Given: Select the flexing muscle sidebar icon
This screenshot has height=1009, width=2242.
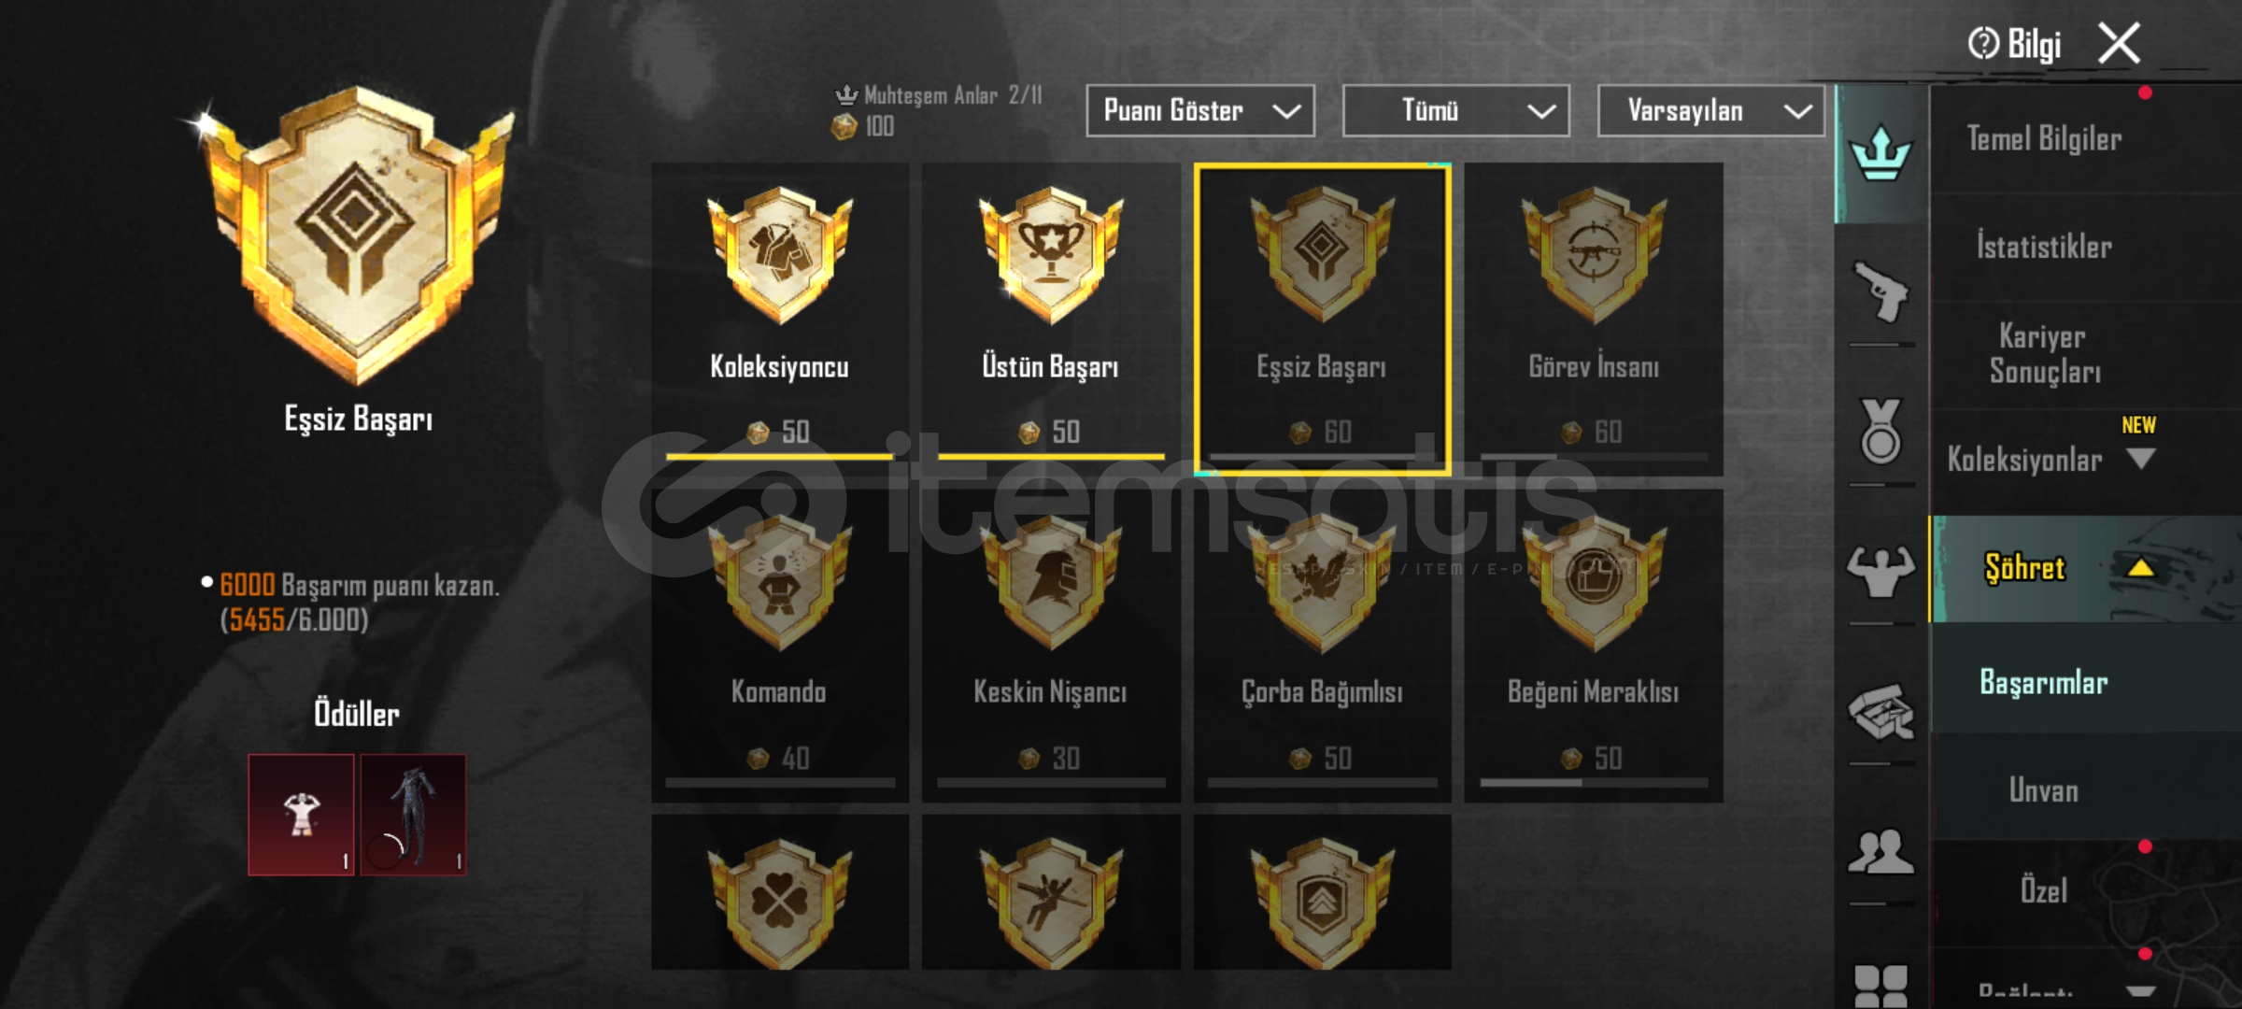Looking at the screenshot, I should pos(1880,570).
